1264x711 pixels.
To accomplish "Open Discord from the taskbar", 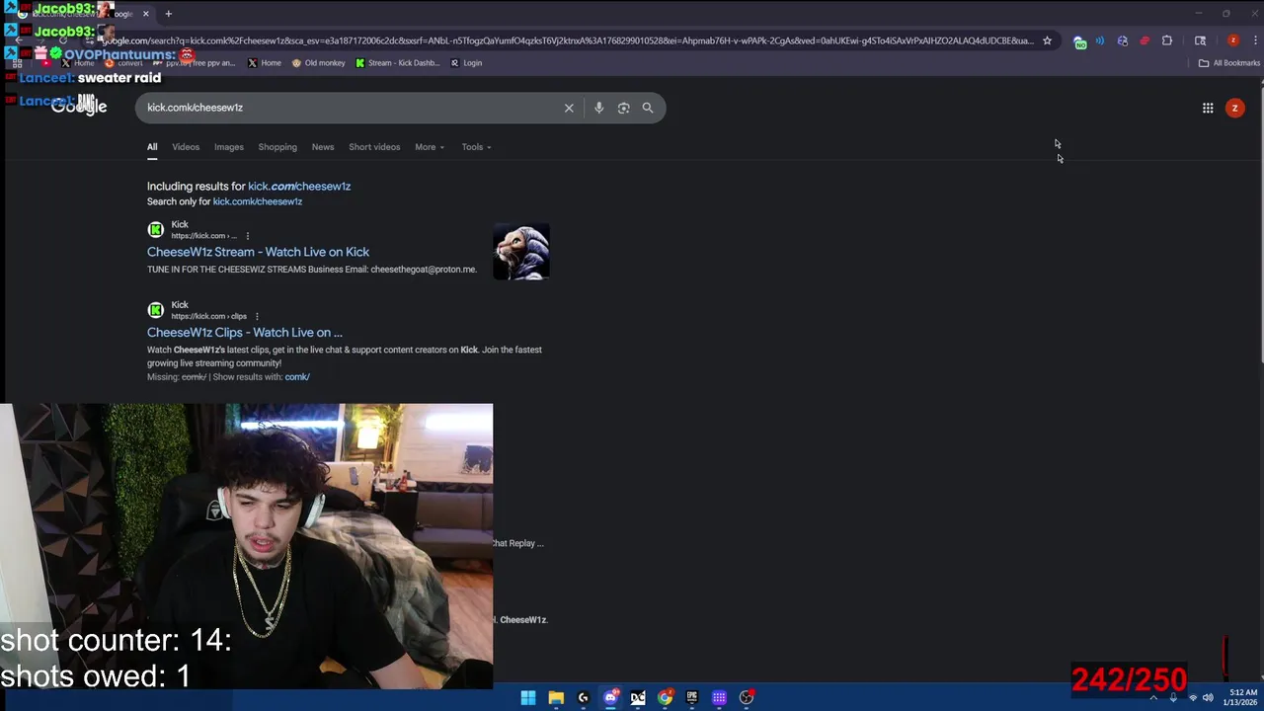I will pos(610,698).
